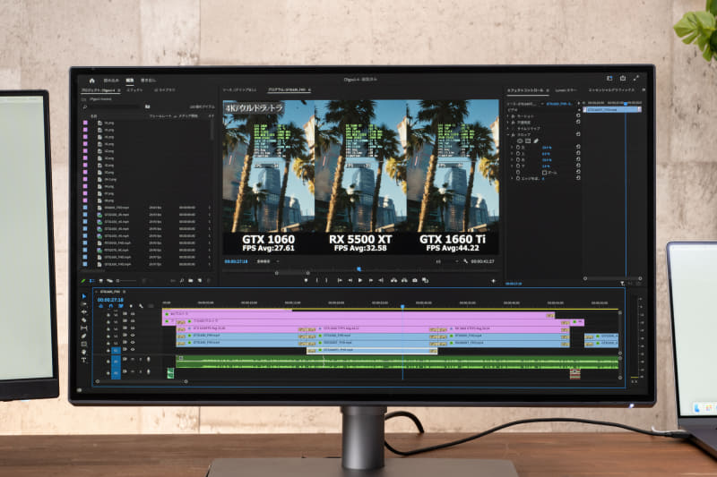Image resolution: width=717 pixels, height=477 pixels.
Task: Toggle lock on the V1 video track
Action: pyautogui.click(x=108, y=351)
